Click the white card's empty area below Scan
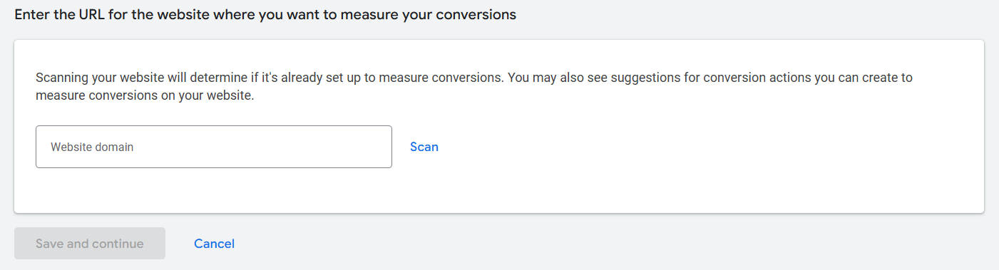The image size is (999, 270). coord(499,190)
